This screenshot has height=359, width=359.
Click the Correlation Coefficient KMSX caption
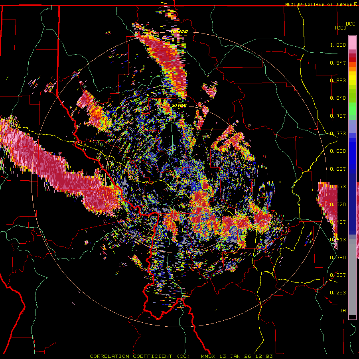(181, 356)
